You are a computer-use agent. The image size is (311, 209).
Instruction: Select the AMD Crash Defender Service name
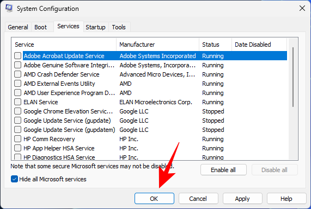(62, 74)
